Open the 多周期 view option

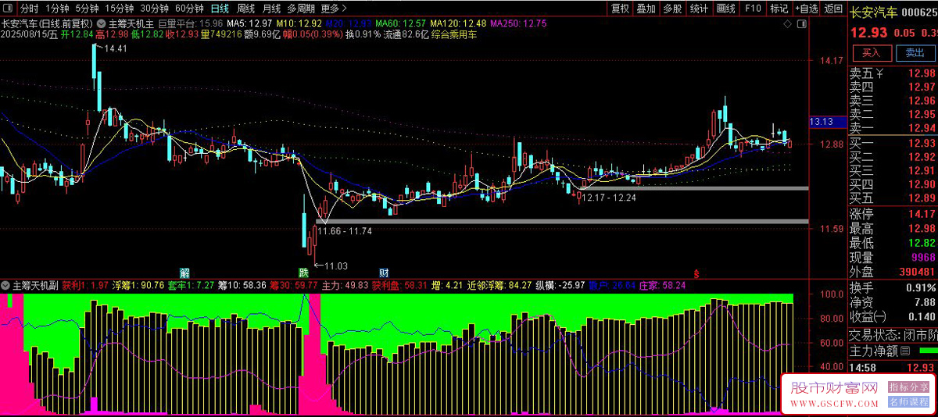click(301, 9)
